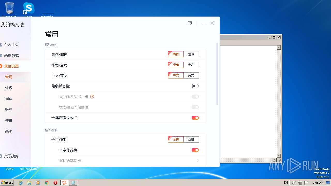Select the 全角 option
The height and width of the screenshot is (186, 331).
[191, 65]
